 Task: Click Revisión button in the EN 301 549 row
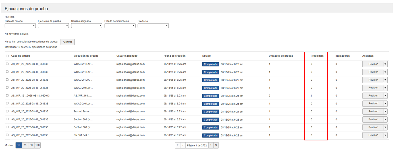373,135
